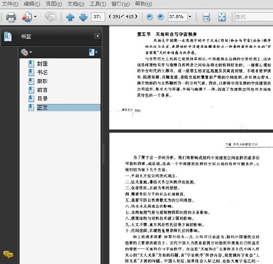Click the bookmark icon next to 封面

pos(31,64)
